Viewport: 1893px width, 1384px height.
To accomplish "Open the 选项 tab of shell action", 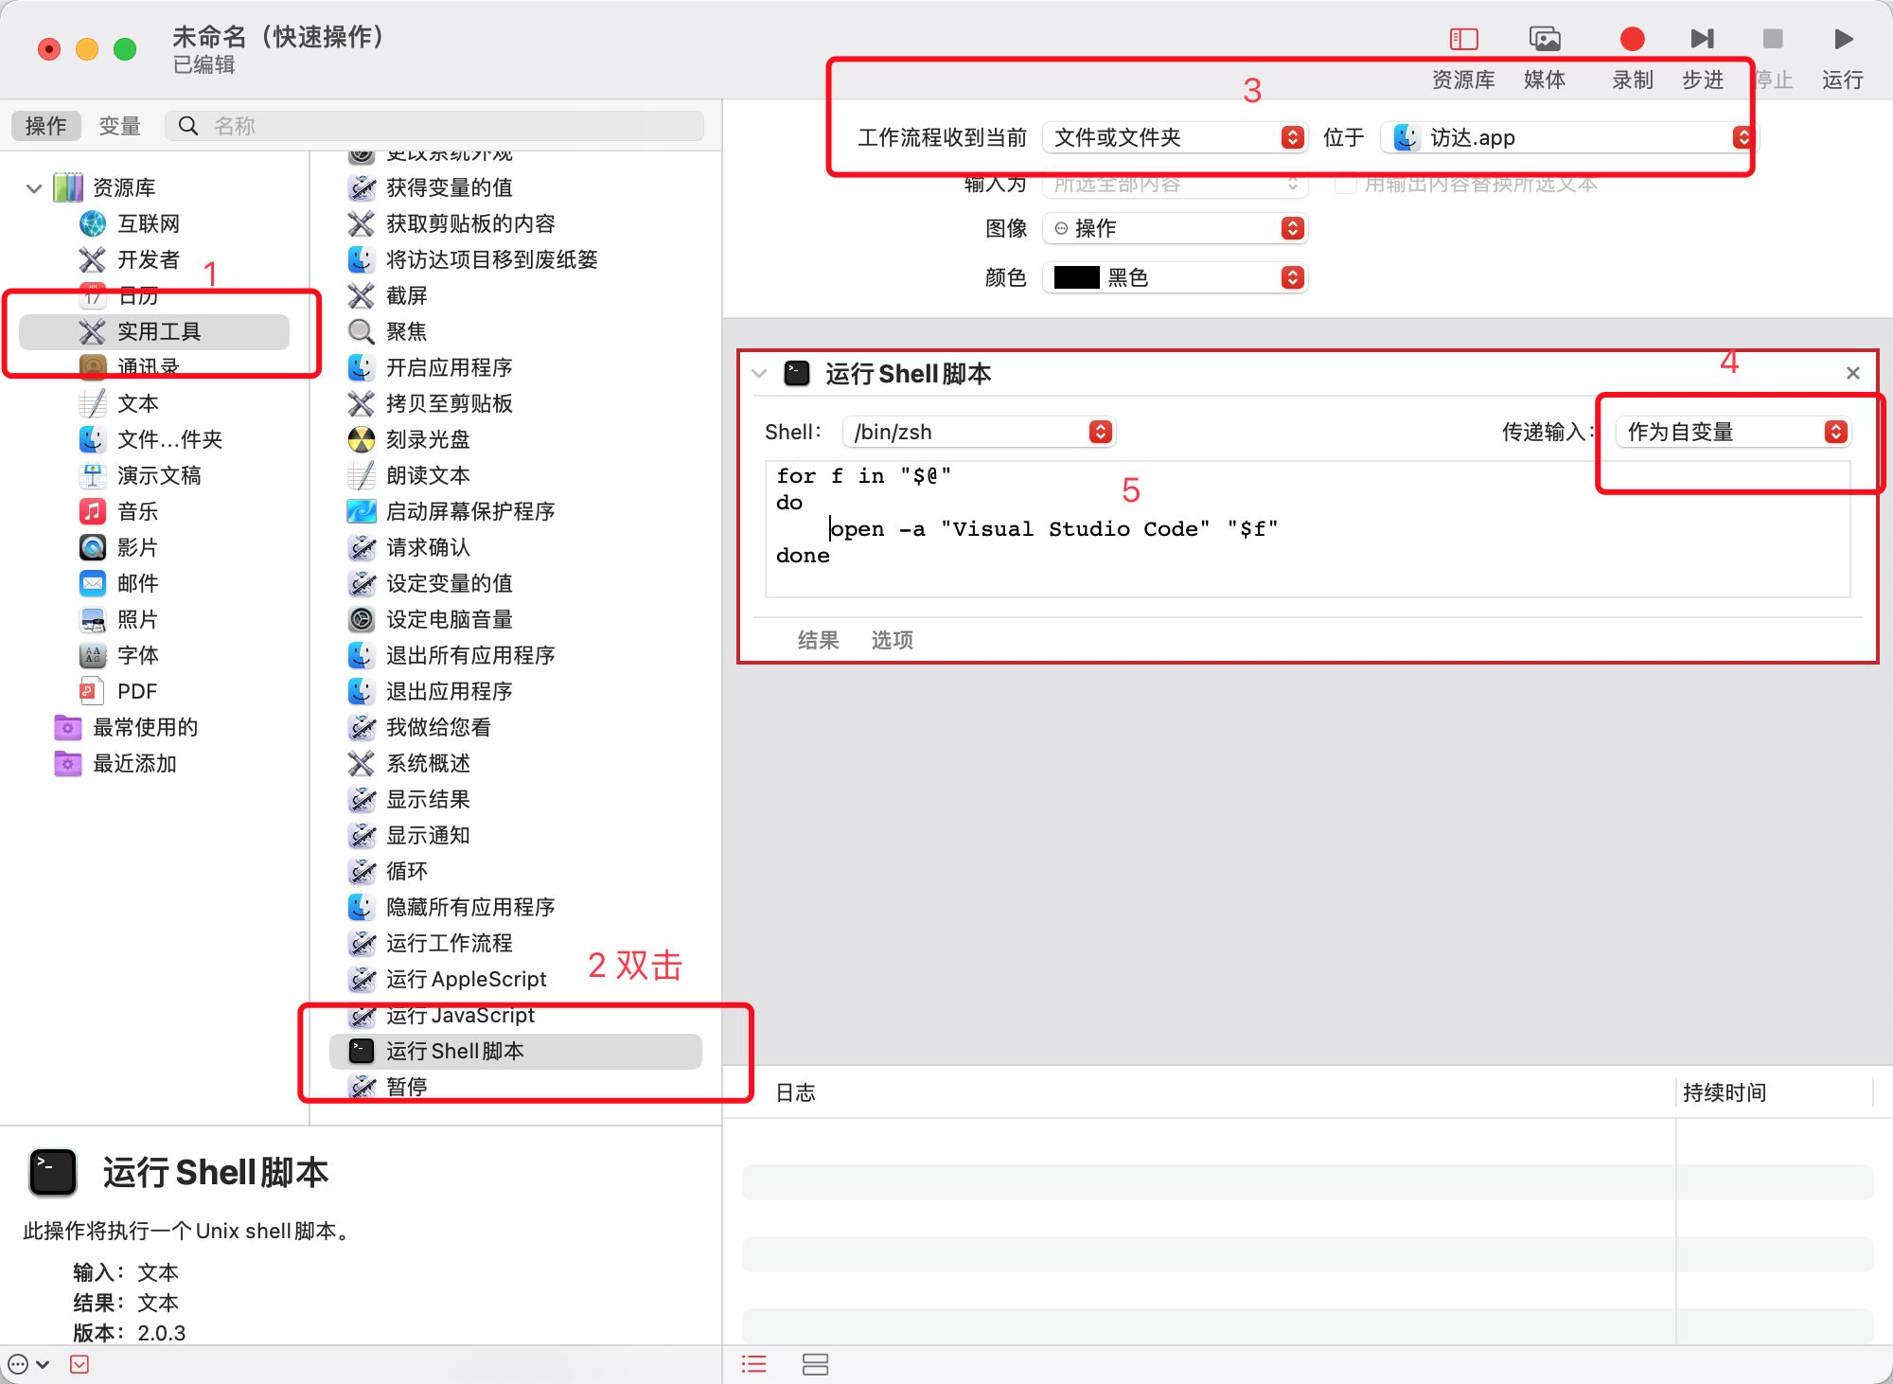I will pyautogui.click(x=893, y=640).
